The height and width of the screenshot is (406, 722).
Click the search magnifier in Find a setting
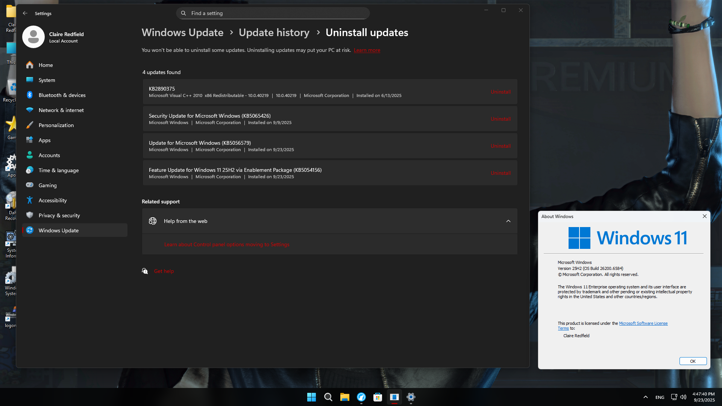click(184, 13)
